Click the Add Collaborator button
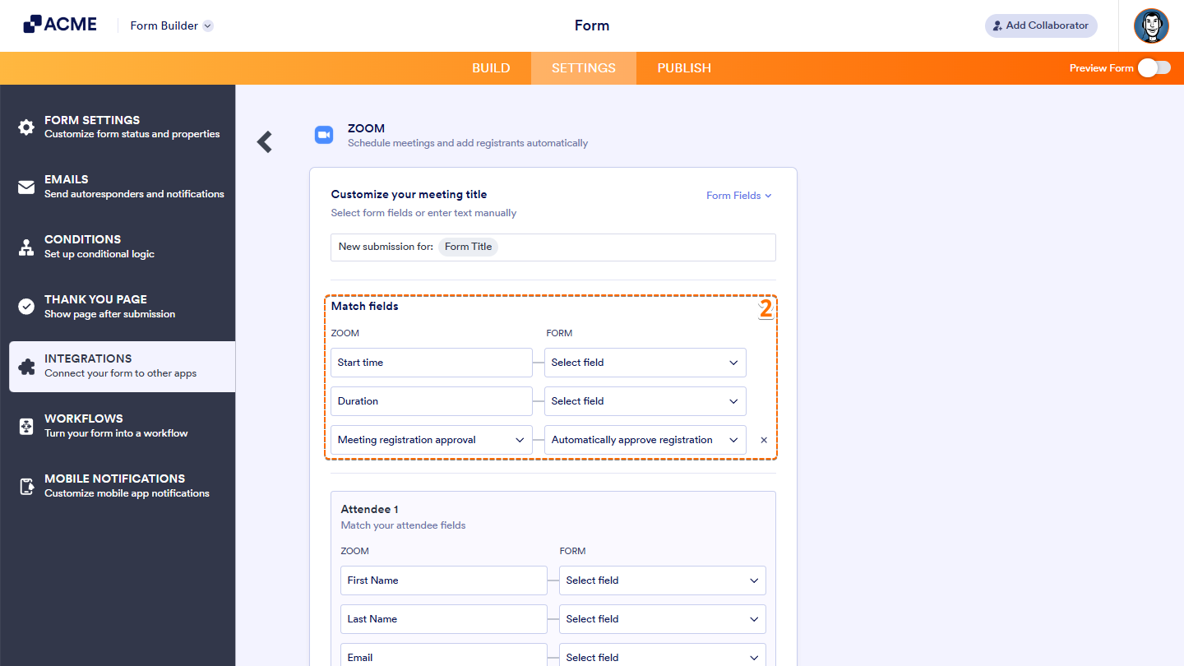Viewport: 1184px width, 666px height. [1041, 25]
